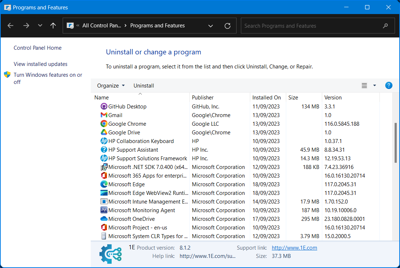Sort by the Name column header
Screen dimensions: 400x268
102,98
